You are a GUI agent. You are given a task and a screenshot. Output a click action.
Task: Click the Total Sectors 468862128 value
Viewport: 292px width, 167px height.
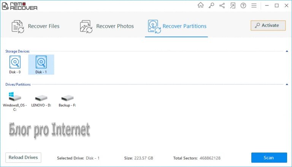pyautogui.click(x=210, y=158)
